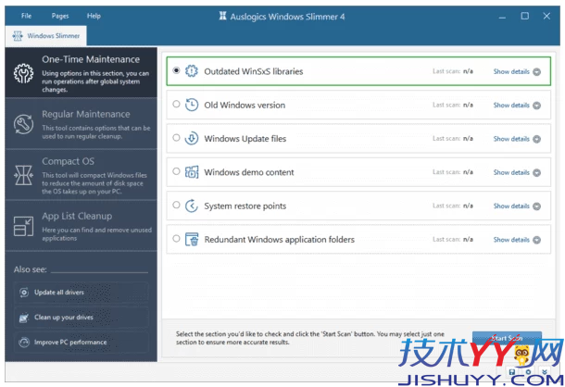
Task: Click the Improve PC performance button
Action: (x=82, y=342)
